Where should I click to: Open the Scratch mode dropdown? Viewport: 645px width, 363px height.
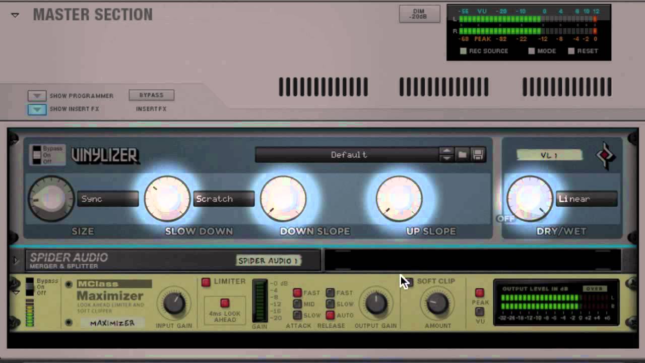tap(224, 199)
